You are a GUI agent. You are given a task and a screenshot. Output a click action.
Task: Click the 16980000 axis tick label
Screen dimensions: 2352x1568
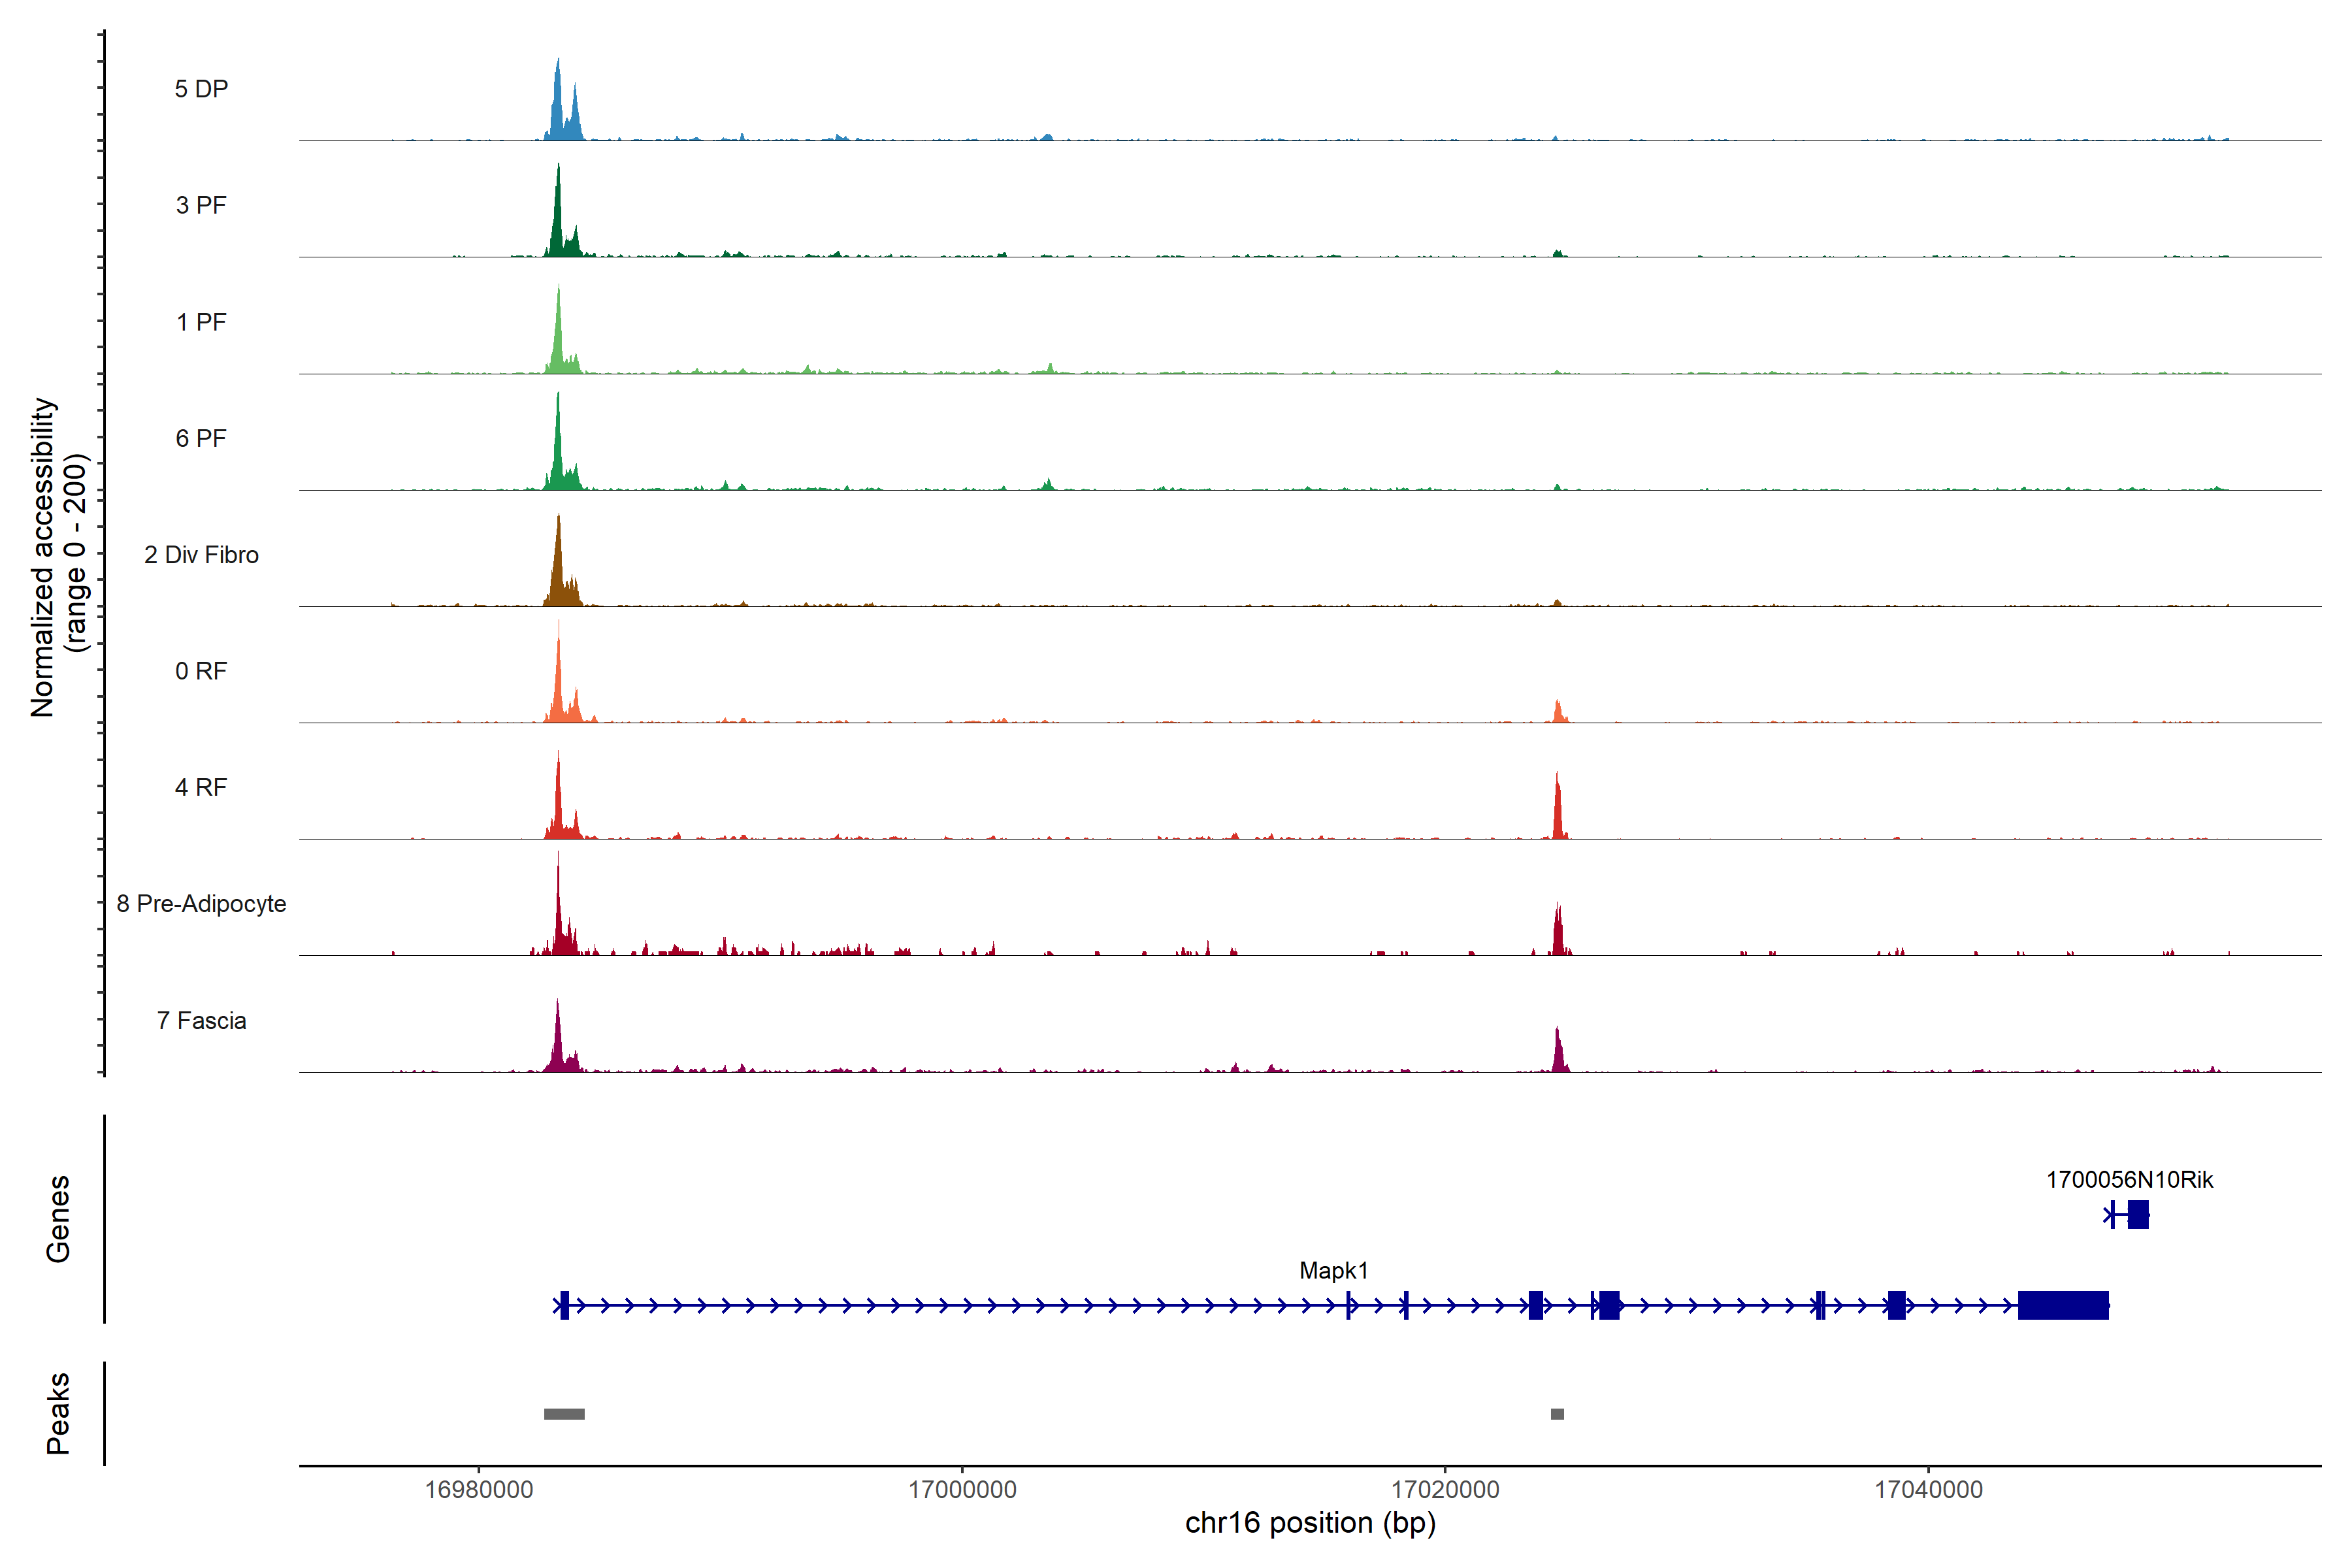(x=479, y=1489)
